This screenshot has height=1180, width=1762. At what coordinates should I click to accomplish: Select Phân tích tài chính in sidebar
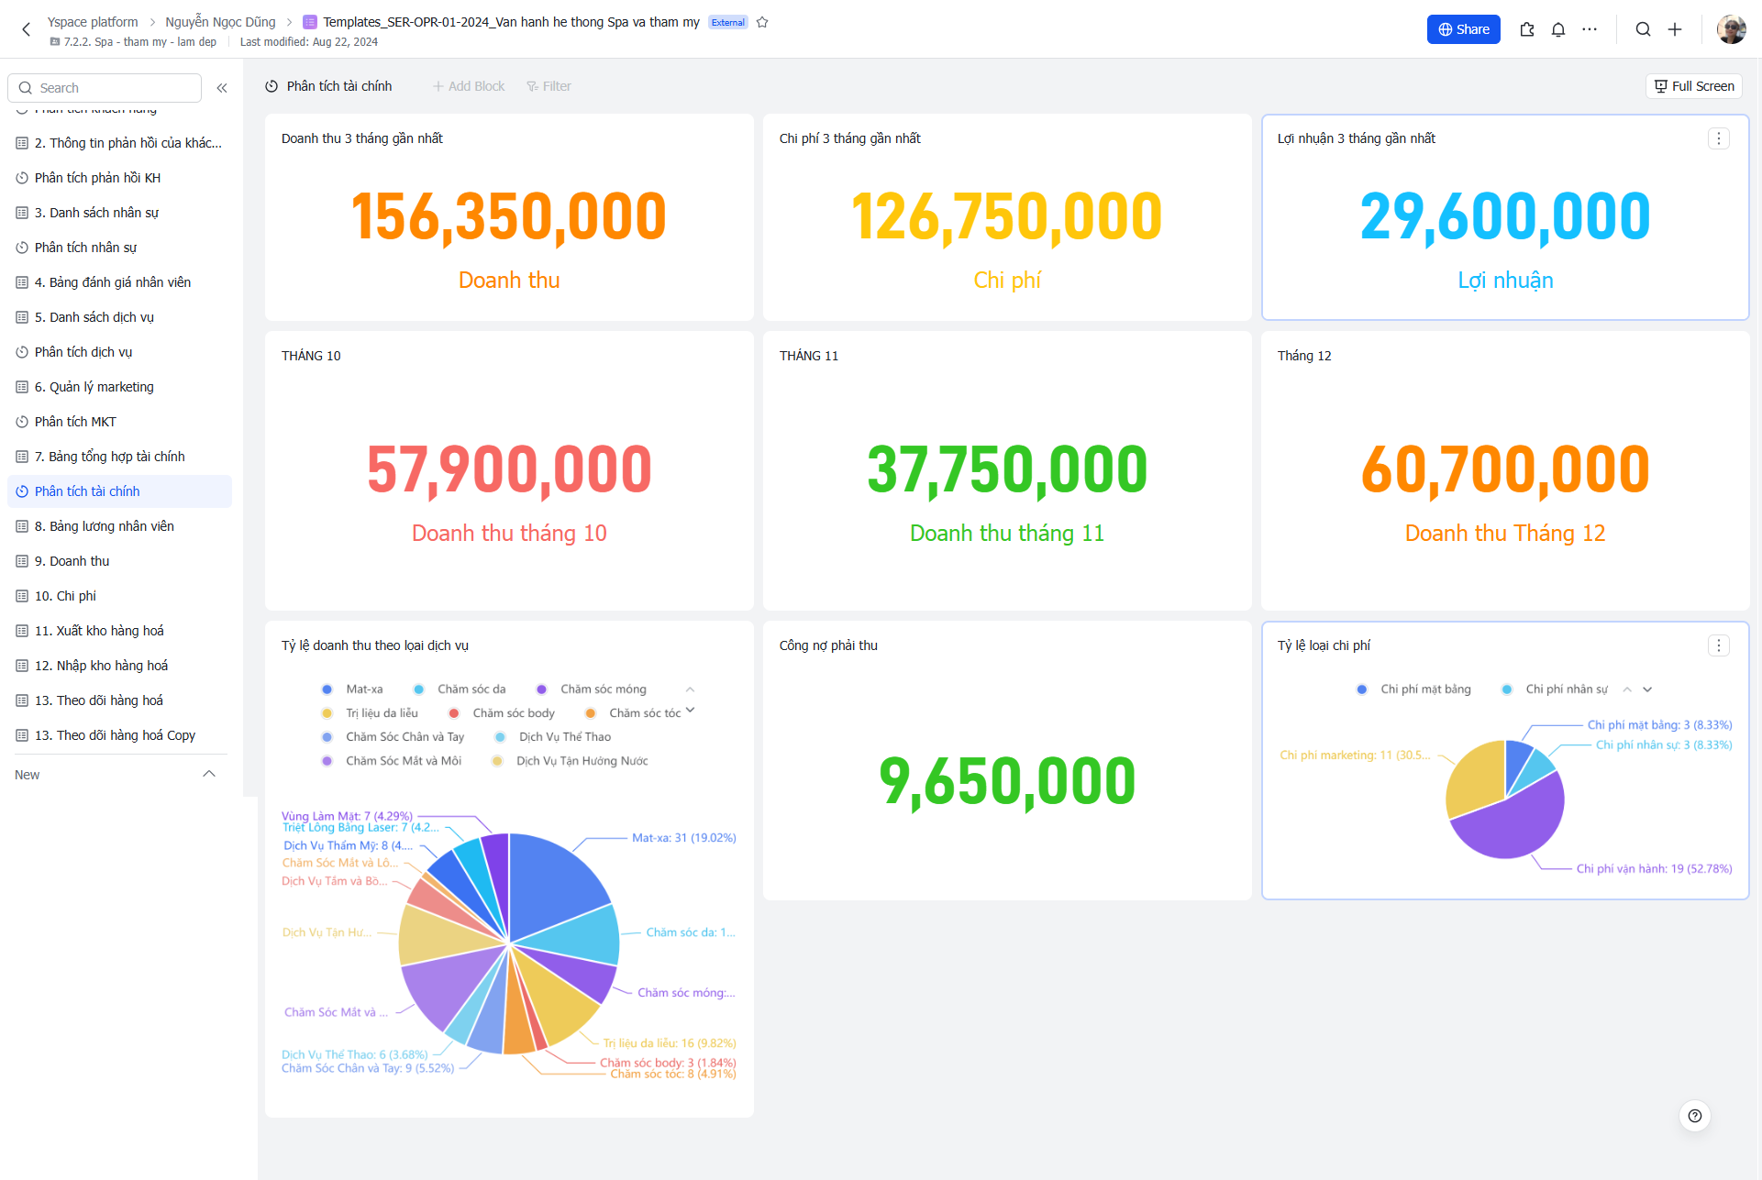click(119, 491)
